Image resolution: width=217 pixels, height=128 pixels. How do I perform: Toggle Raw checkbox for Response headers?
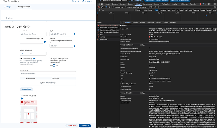coord(141,45)
